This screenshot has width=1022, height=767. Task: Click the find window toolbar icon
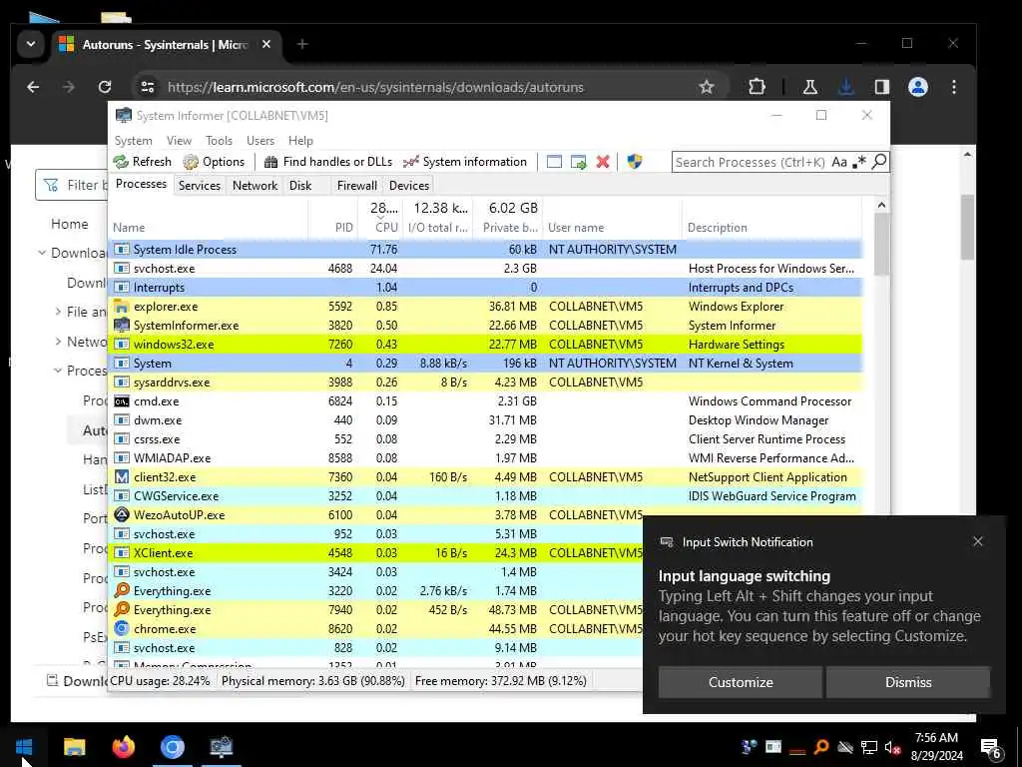pyautogui.click(x=554, y=162)
